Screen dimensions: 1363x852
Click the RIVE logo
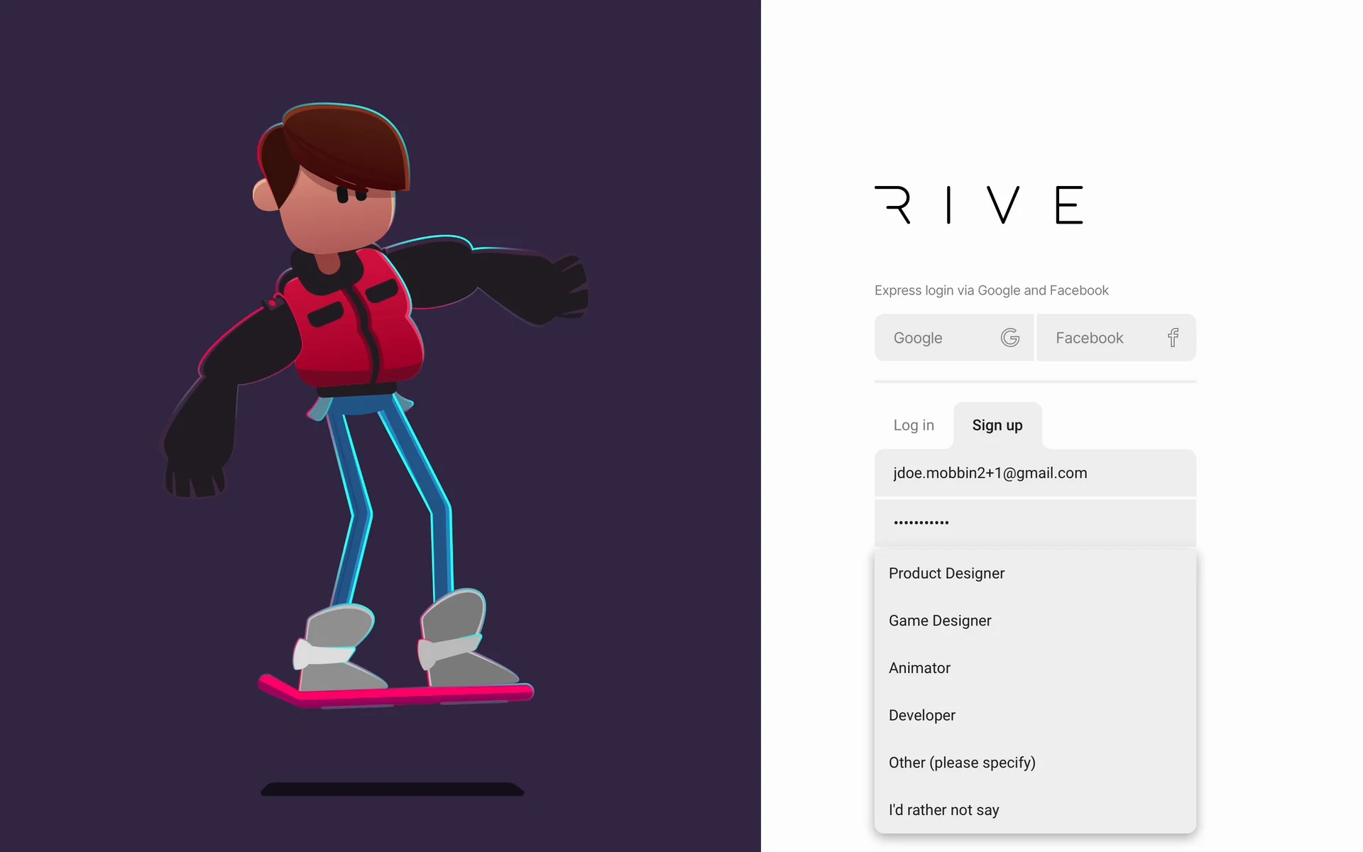click(x=978, y=205)
